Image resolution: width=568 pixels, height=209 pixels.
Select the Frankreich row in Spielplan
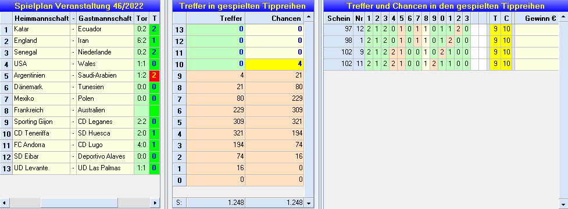(80, 110)
